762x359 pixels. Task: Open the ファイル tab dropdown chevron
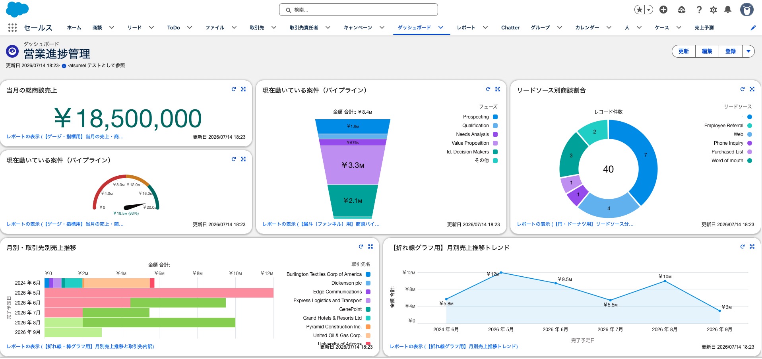pyautogui.click(x=234, y=27)
